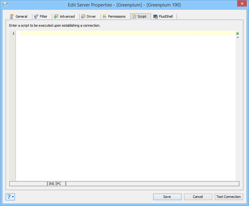The image size is (249, 206).
Task: Click the title bar application icon
Action: pos(6,5)
